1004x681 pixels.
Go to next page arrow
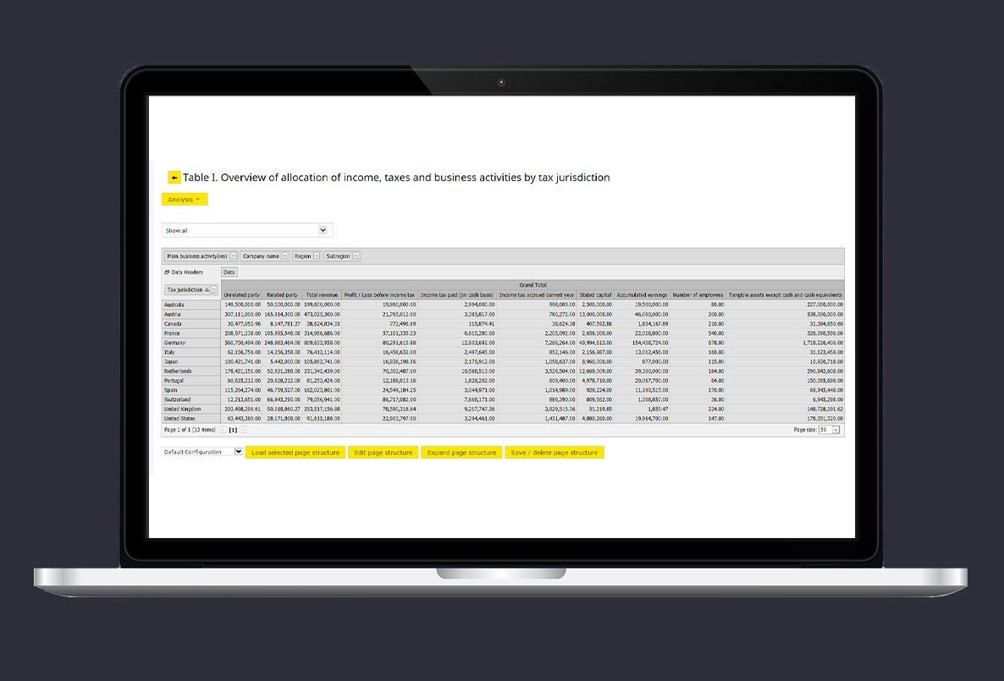tap(243, 430)
